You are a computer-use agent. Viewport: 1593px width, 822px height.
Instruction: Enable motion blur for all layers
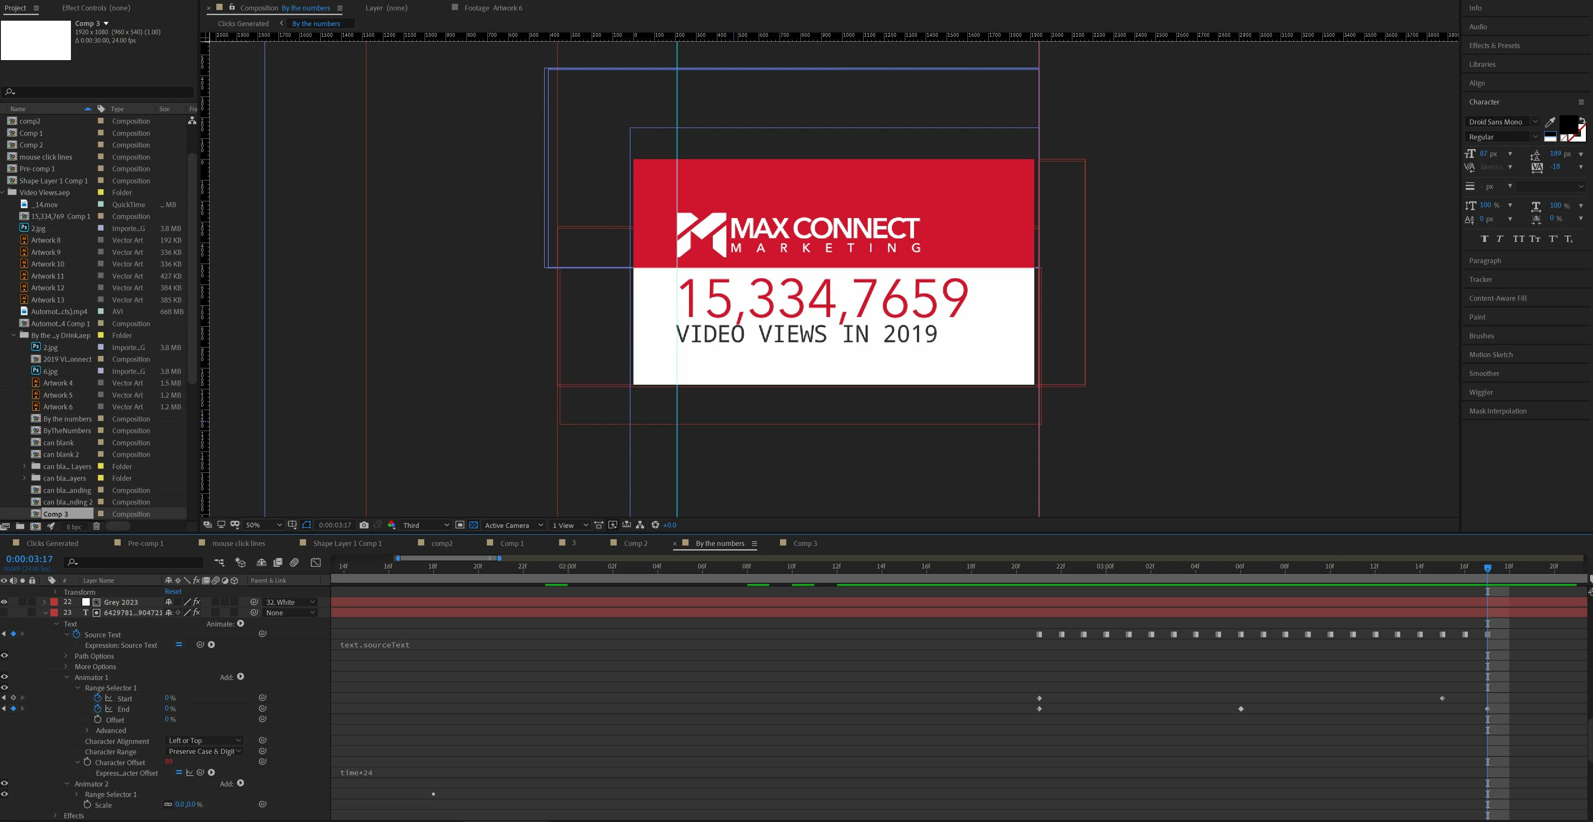click(294, 562)
